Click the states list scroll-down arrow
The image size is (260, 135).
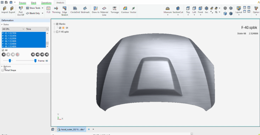coord(47,46)
